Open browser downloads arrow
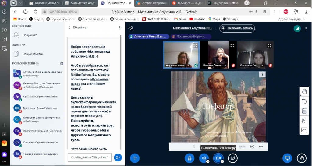312x166 pixels. tap(306, 12)
